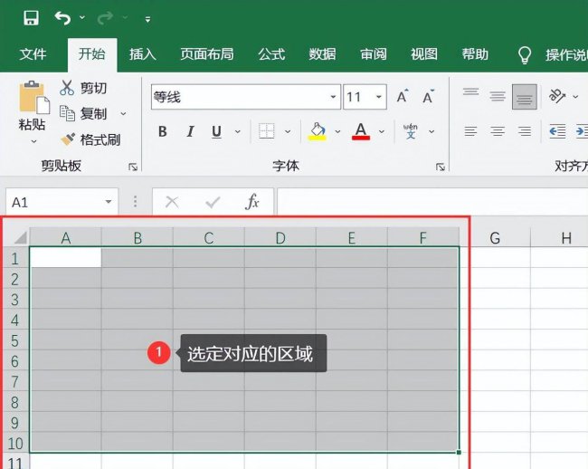Activate the 格式刷 format painter
The height and width of the screenshot is (469, 588).
click(90, 139)
